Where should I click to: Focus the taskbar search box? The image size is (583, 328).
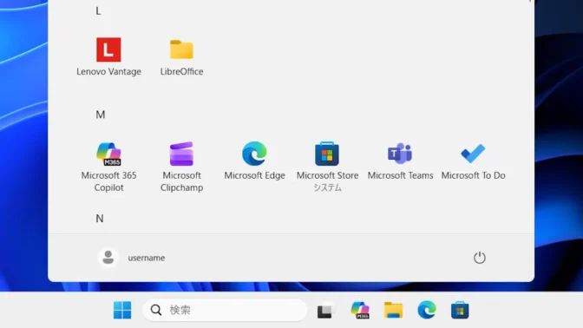tap(225, 310)
